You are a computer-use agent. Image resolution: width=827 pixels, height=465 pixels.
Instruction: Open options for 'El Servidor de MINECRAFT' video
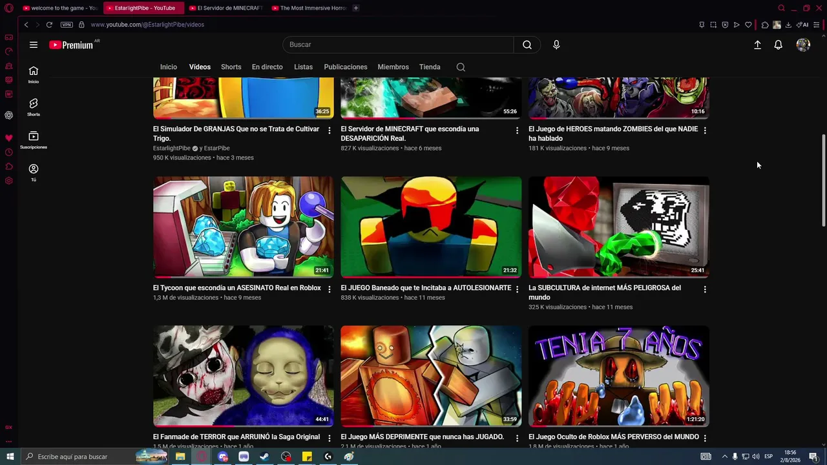517,130
